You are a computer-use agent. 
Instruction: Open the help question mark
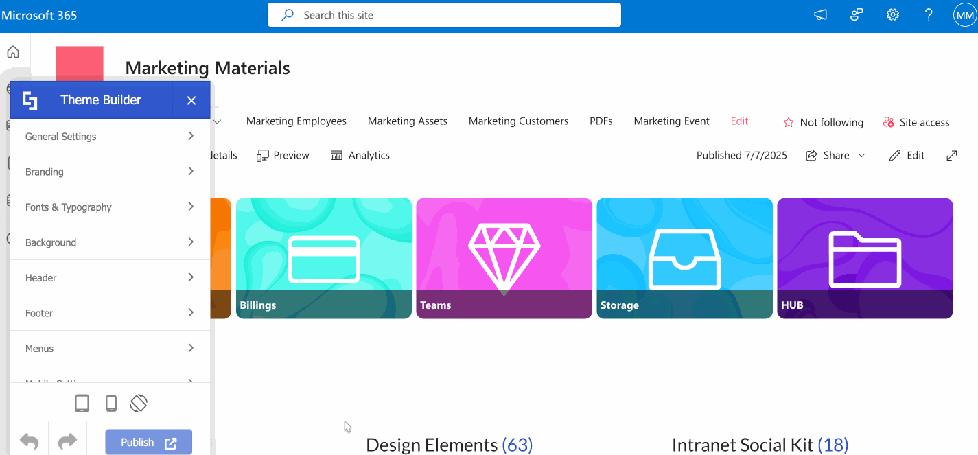929,14
